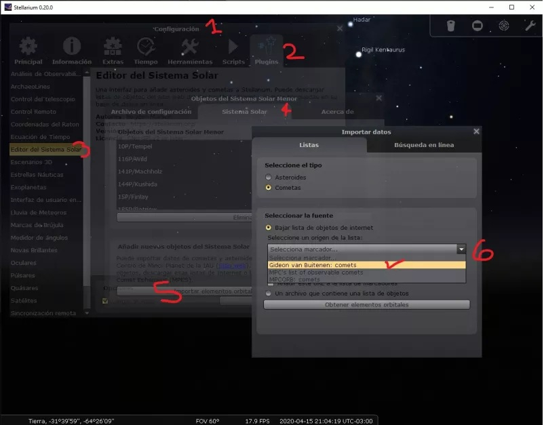Click the ocular view toolbar icon
Viewport: 544px width, 425px height.
pos(478,26)
